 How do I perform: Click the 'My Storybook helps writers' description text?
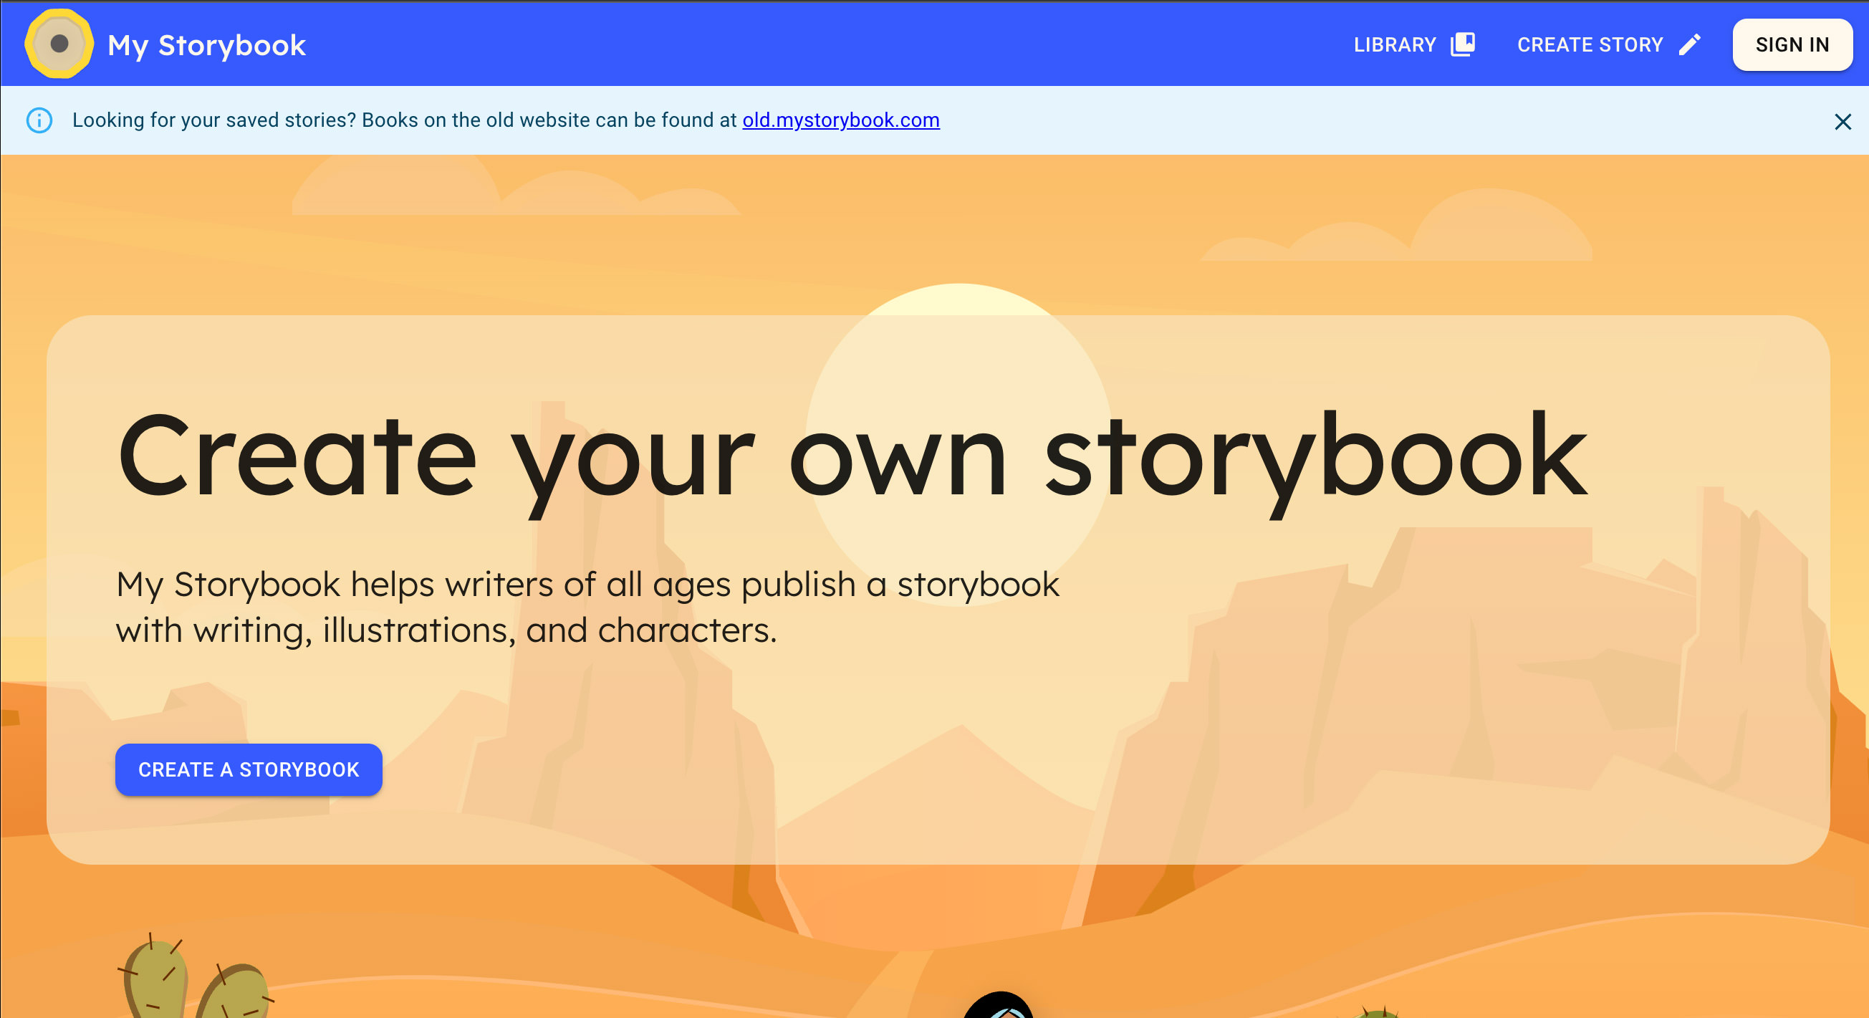[587, 607]
